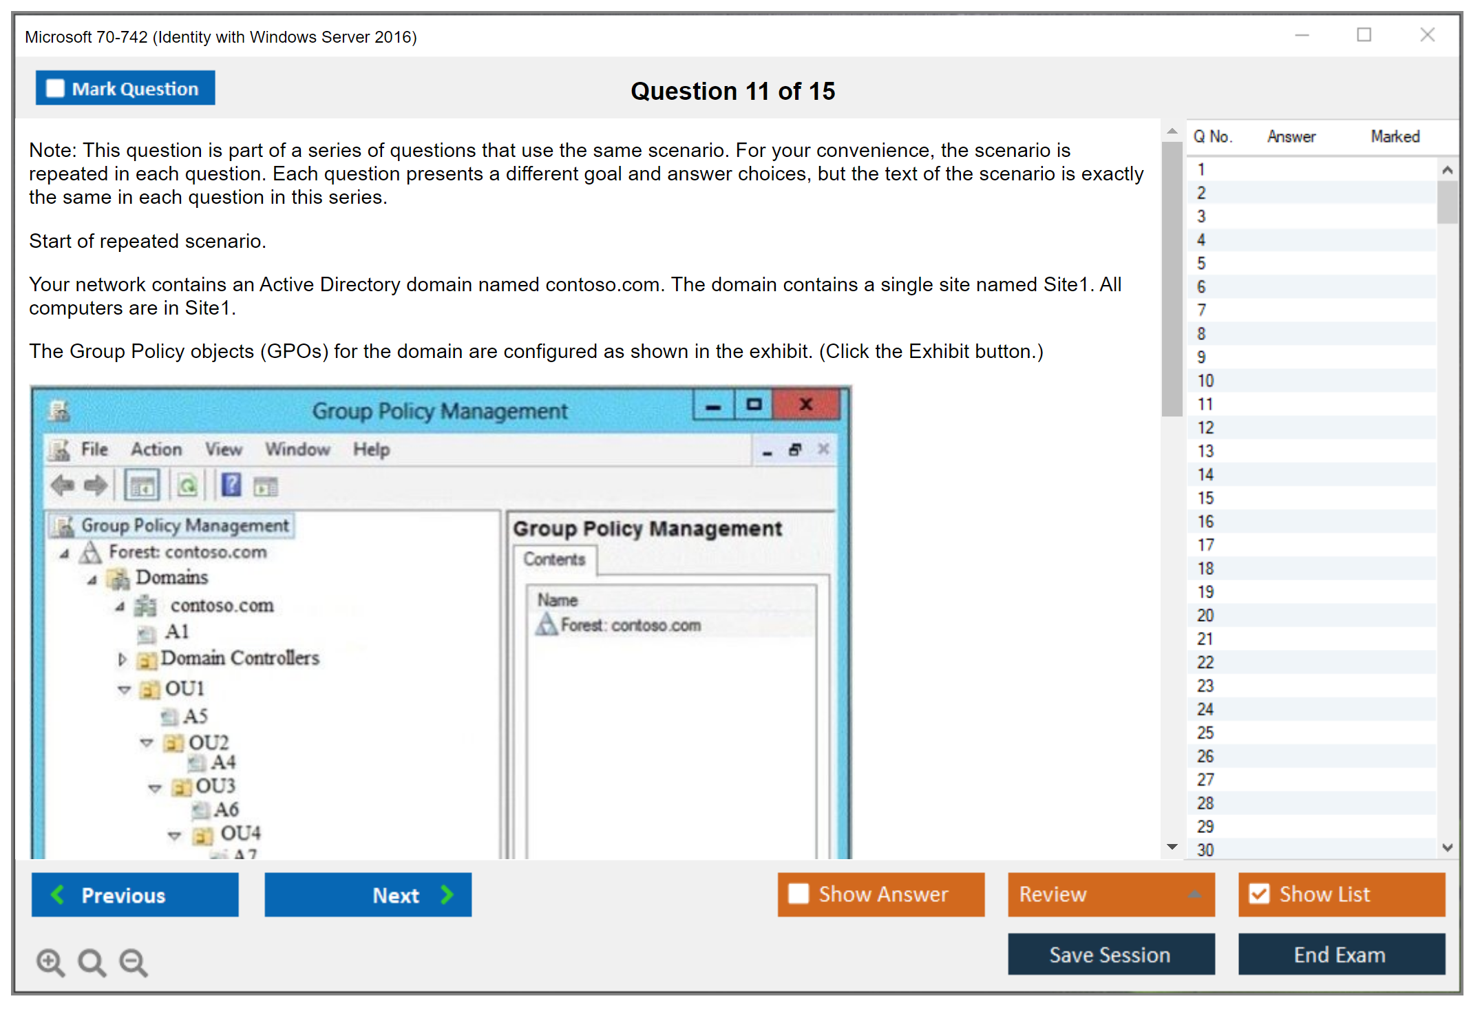Click the forward arrow in GPM toolbar
The image size is (1480, 1012).
tap(96, 486)
